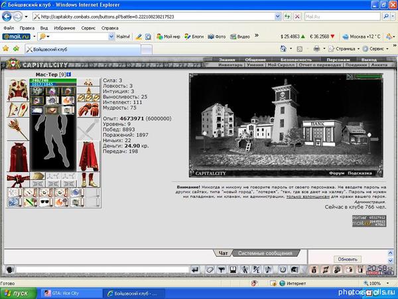Click the mail.ru toolbar logo
Viewport: 398px width, 299px height.
tap(16, 37)
